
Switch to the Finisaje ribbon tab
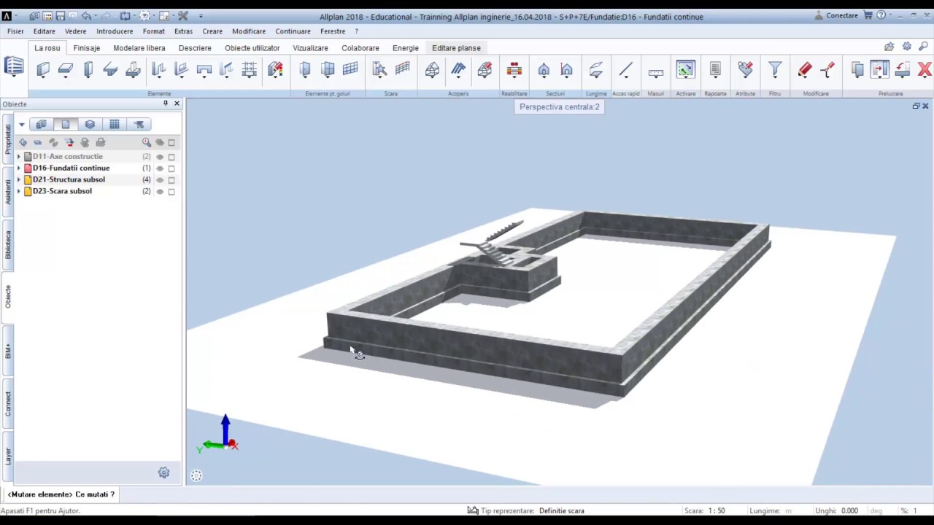coord(87,48)
